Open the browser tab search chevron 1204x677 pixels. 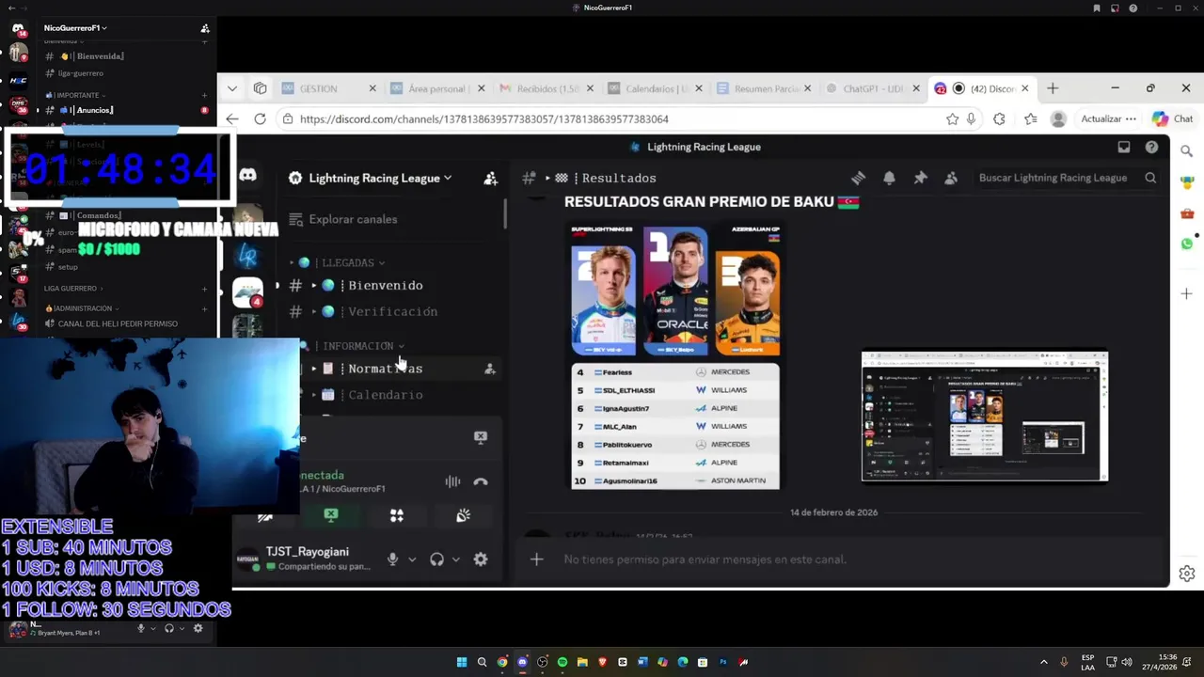point(232,88)
